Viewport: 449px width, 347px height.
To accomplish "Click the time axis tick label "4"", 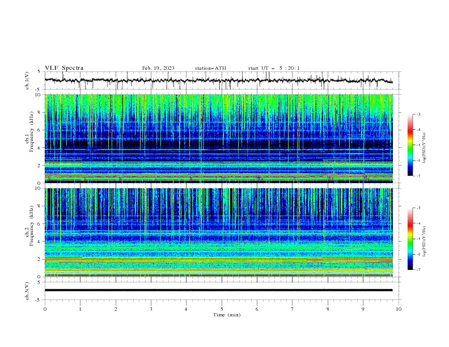I will pos(186,309).
